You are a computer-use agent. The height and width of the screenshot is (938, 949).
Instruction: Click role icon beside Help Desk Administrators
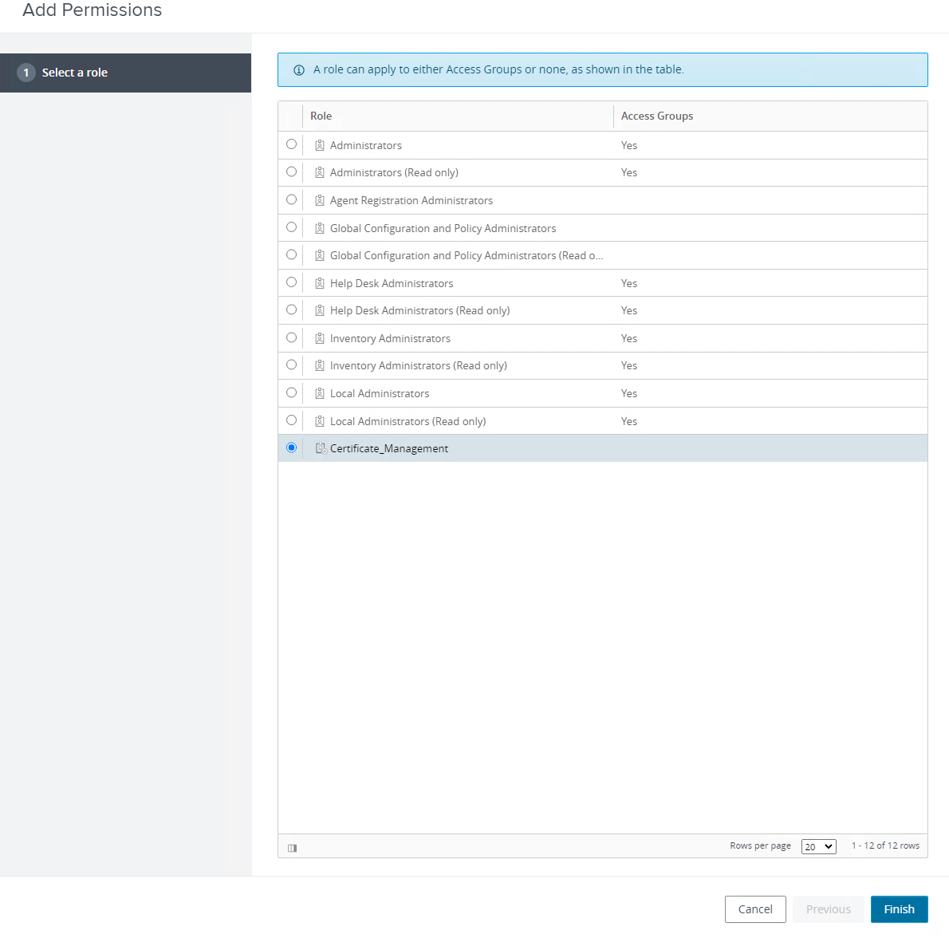(320, 283)
